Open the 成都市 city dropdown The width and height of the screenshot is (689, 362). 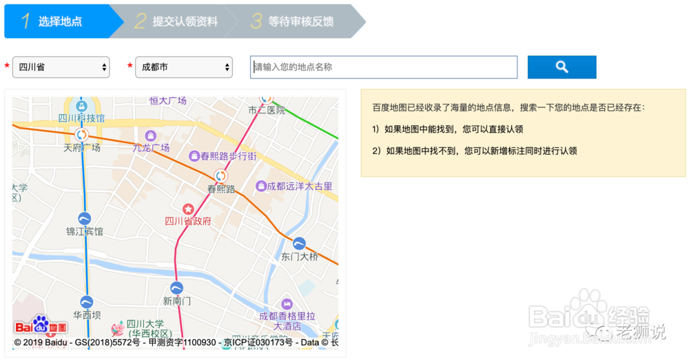[184, 67]
